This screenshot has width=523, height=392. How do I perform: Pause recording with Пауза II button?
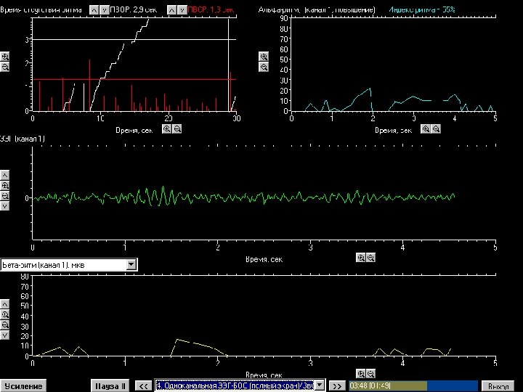pos(111,385)
